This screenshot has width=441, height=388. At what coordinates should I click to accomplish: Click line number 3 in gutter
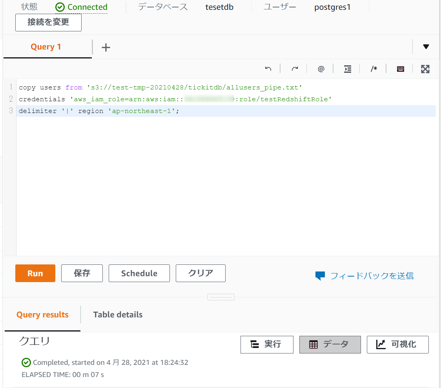click(x=11, y=111)
